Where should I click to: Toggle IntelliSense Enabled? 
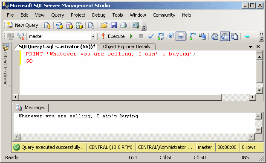pos(180,36)
